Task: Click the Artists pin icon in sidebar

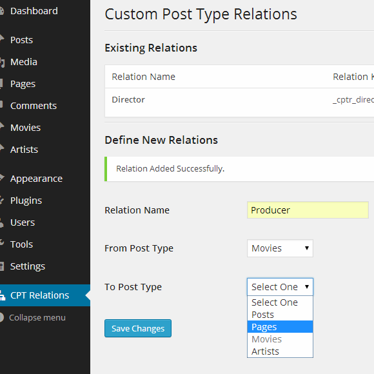Action: pyautogui.click(x=2, y=150)
